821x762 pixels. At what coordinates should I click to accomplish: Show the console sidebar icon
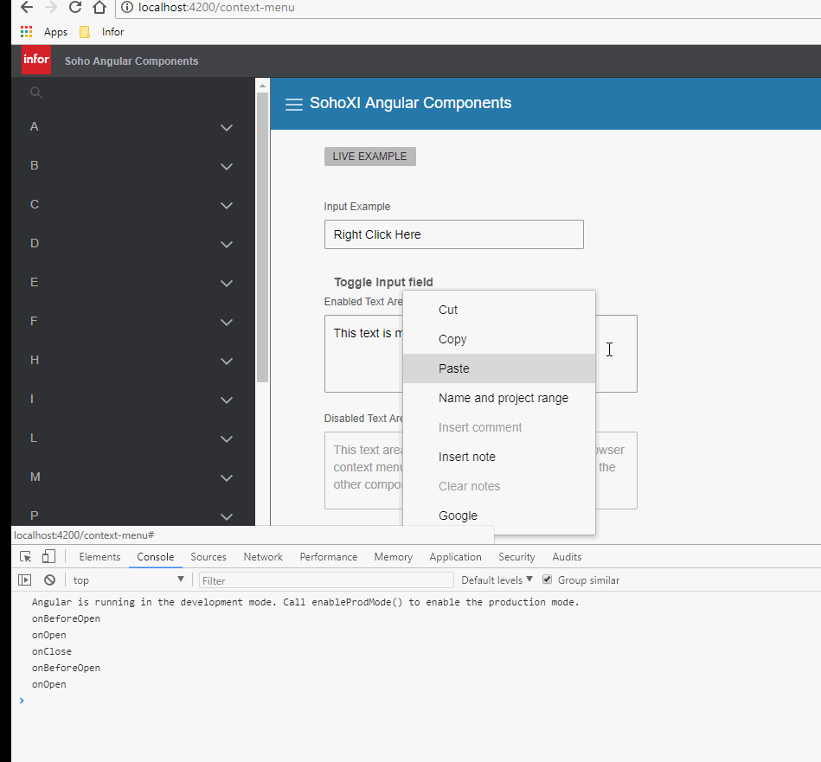coord(24,580)
